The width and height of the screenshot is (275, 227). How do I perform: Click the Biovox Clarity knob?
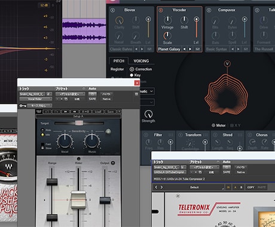(x=119, y=20)
